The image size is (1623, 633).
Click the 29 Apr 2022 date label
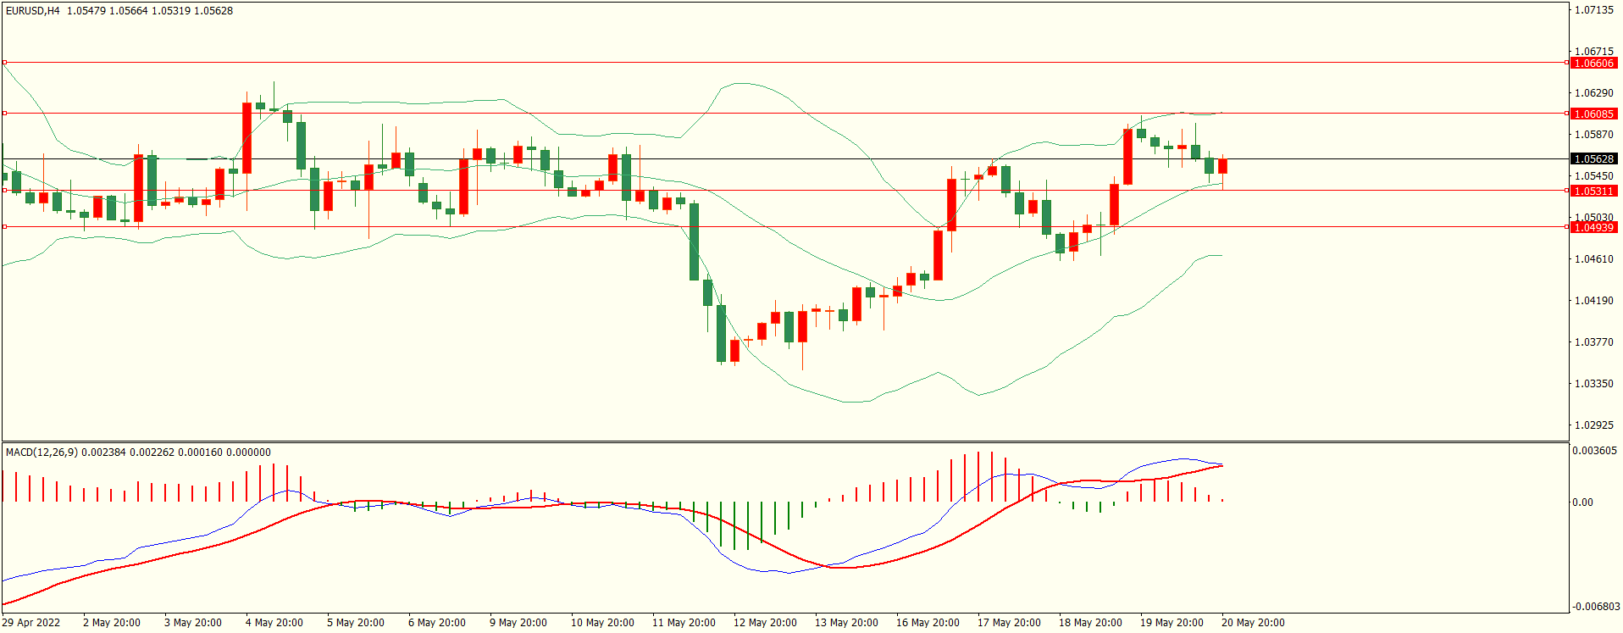pyautogui.click(x=31, y=623)
